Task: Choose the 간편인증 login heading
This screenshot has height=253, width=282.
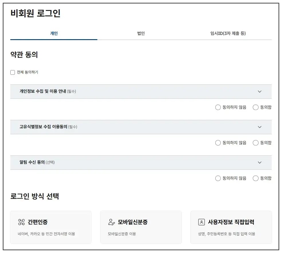Action: tap(38, 222)
